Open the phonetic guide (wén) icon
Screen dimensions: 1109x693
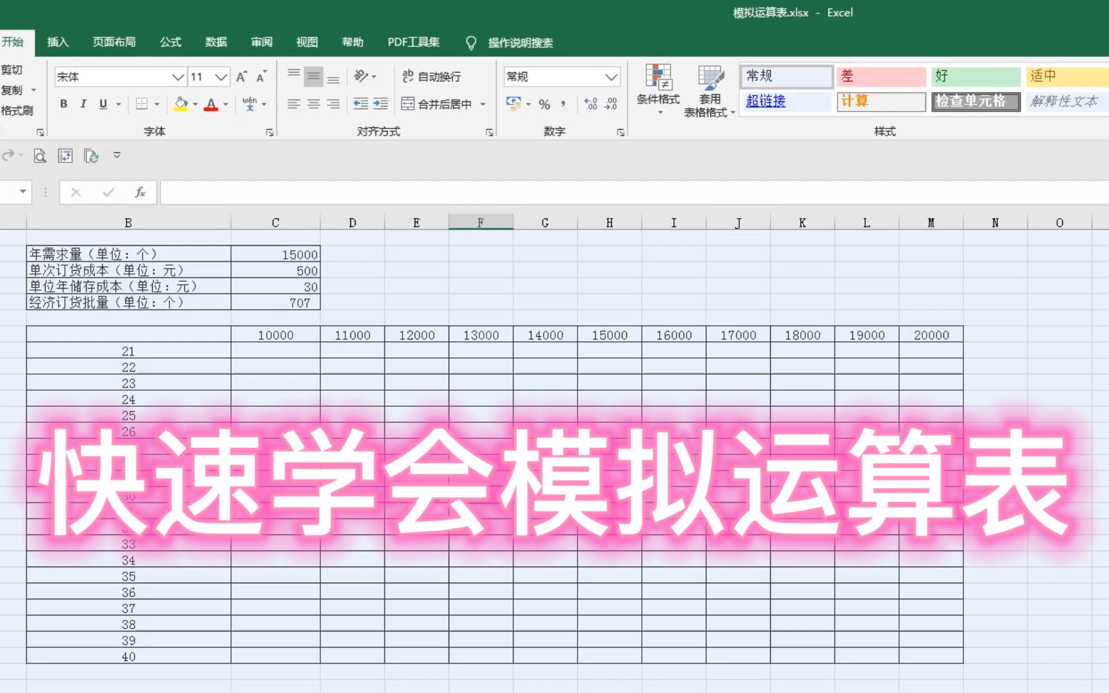click(x=250, y=104)
